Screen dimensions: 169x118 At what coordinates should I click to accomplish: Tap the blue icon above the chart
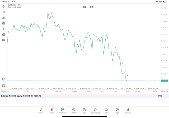click(x=84, y=7)
